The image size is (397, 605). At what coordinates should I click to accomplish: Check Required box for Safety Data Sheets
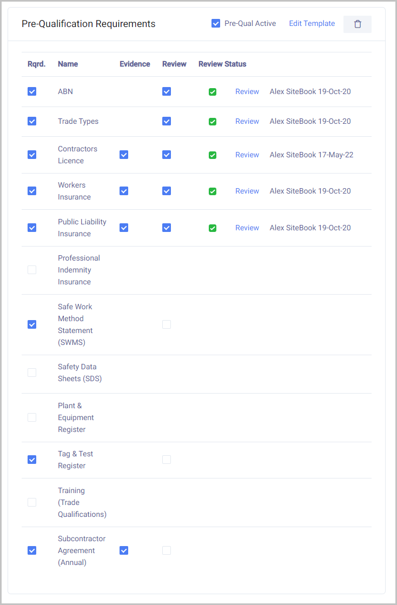pos(32,373)
